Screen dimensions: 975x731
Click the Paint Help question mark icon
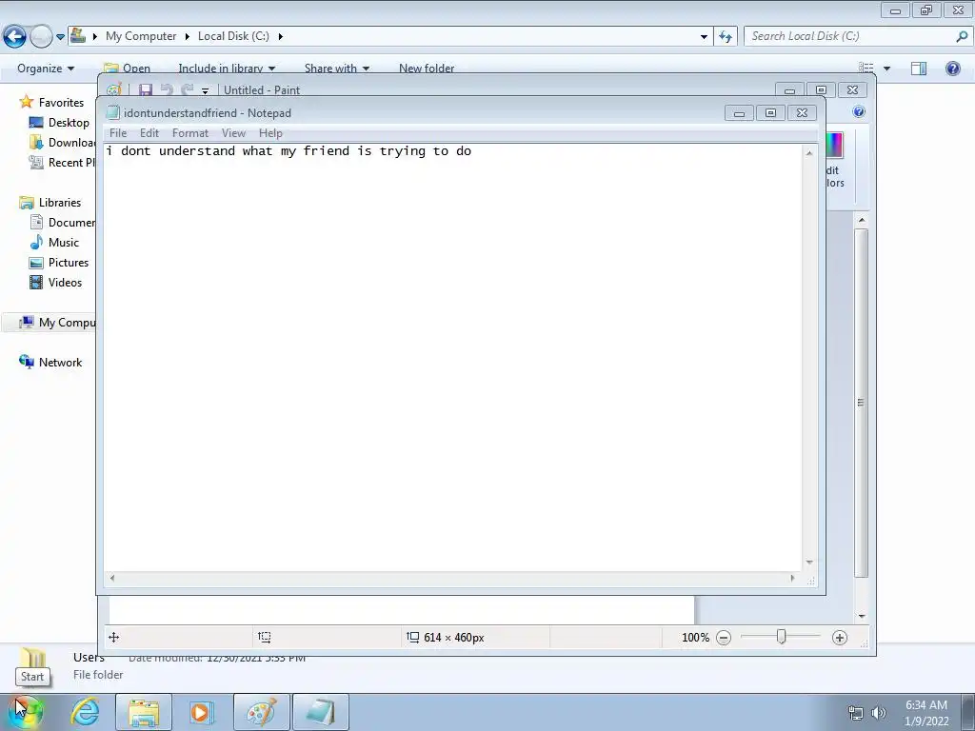click(x=859, y=112)
